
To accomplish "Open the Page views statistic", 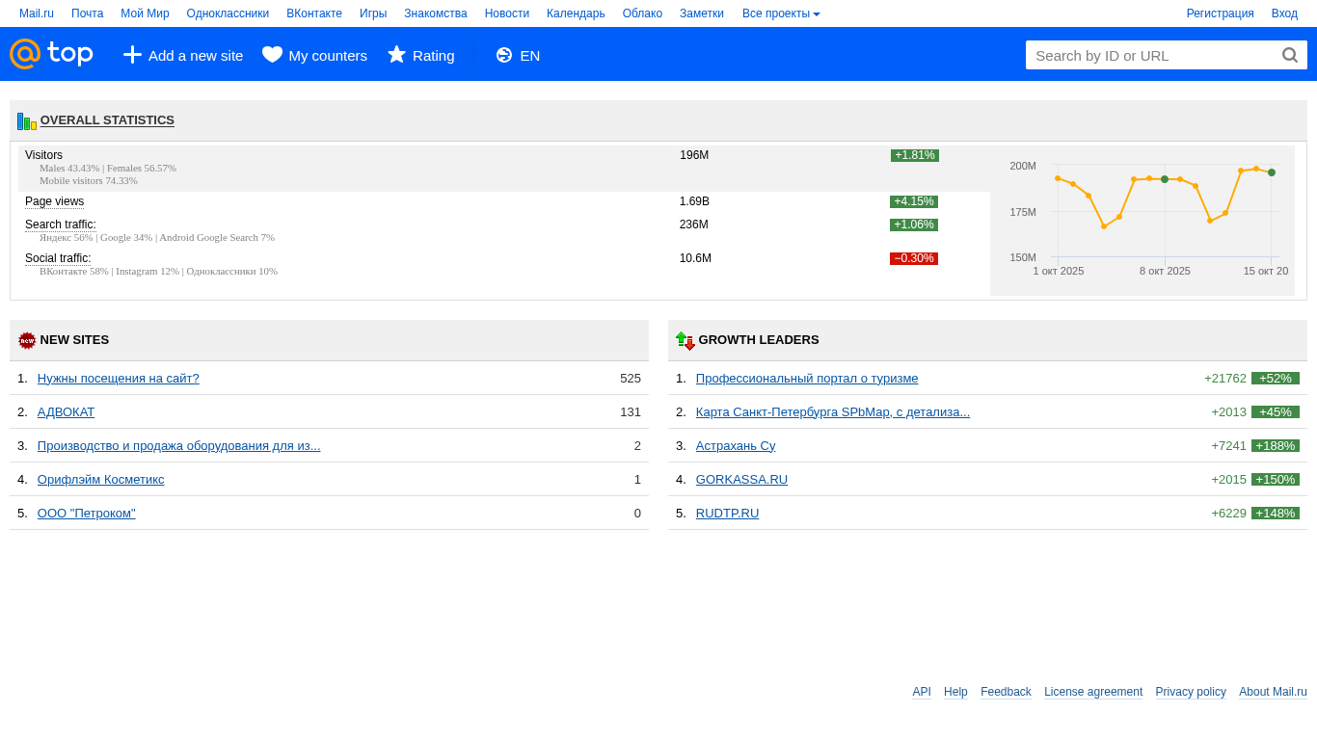I will 54,201.
